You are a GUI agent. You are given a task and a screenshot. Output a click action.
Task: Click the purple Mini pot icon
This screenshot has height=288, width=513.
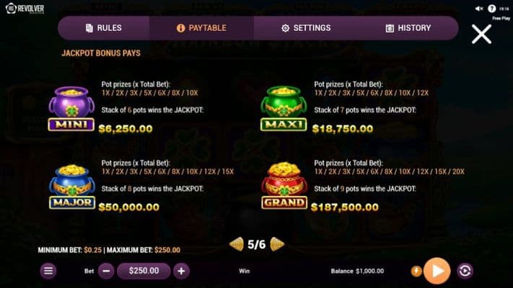click(71, 109)
